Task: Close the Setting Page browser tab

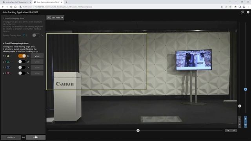Action: [30, 2]
